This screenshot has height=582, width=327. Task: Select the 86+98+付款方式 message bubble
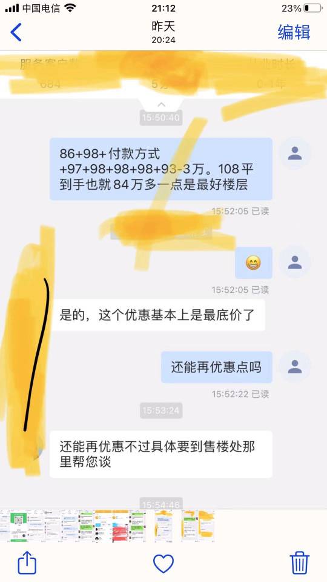161,169
